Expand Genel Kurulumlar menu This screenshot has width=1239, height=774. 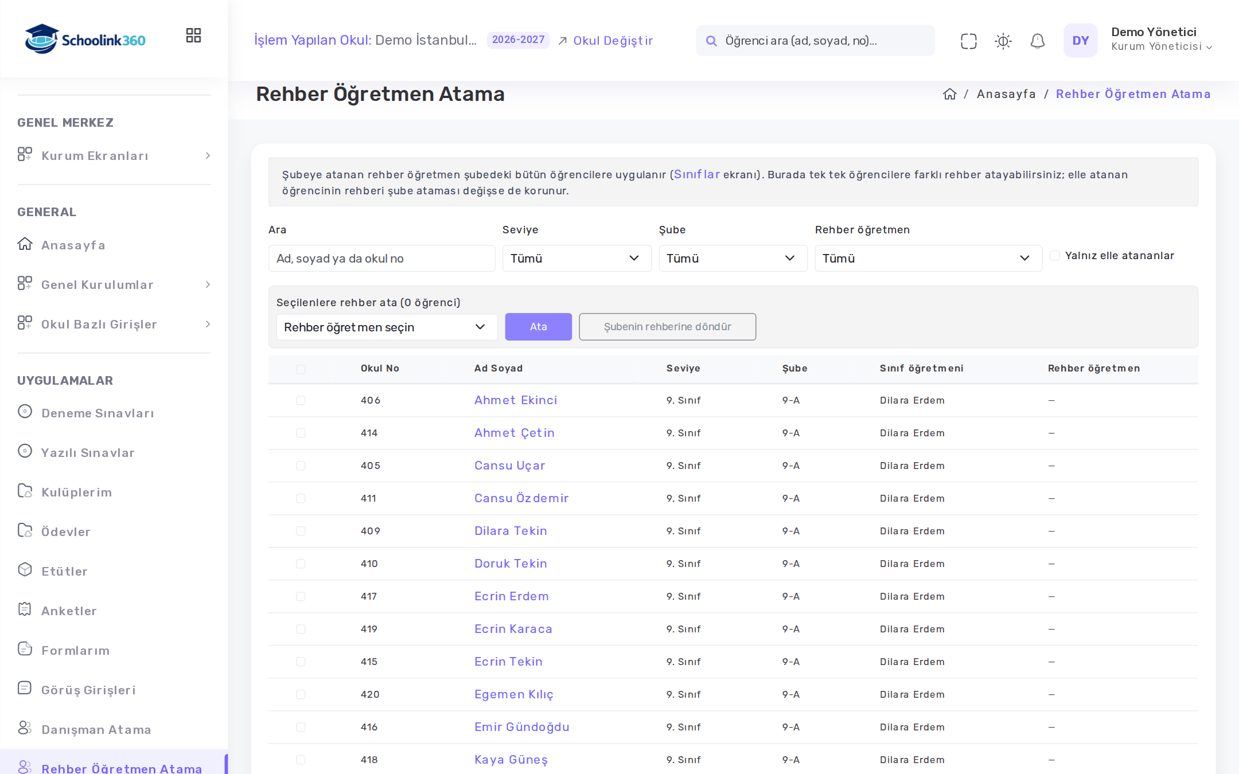tap(114, 285)
